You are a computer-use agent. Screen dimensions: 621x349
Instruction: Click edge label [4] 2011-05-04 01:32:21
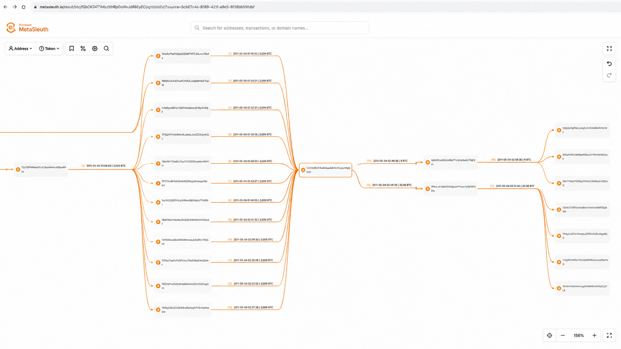250,108
